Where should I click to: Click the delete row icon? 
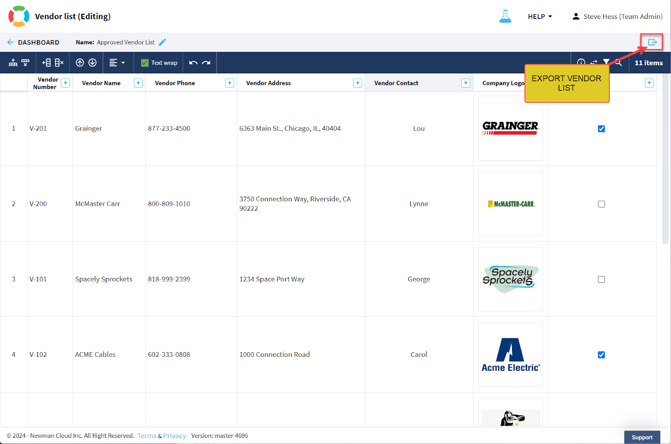point(26,62)
